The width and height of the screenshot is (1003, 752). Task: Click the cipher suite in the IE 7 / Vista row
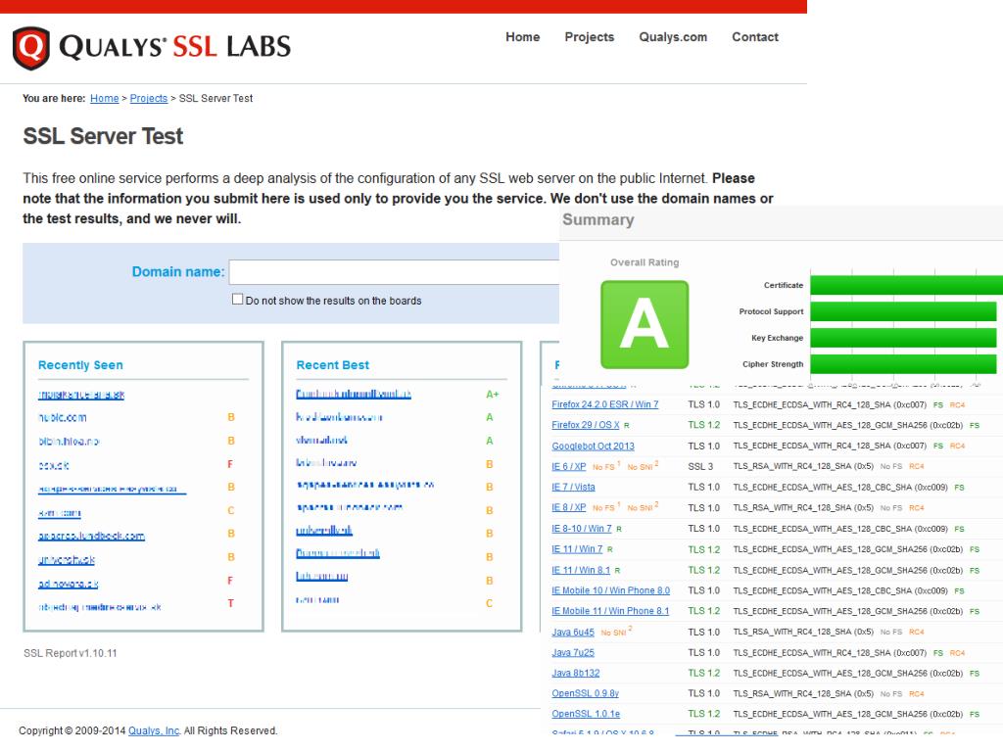coord(840,488)
